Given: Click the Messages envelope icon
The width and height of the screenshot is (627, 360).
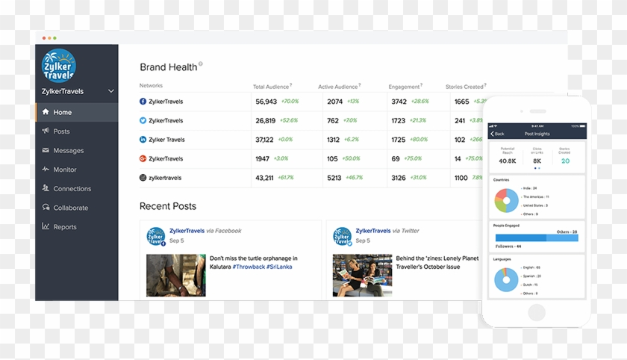Looking at the screenshot, I should [x=46, y=150].
